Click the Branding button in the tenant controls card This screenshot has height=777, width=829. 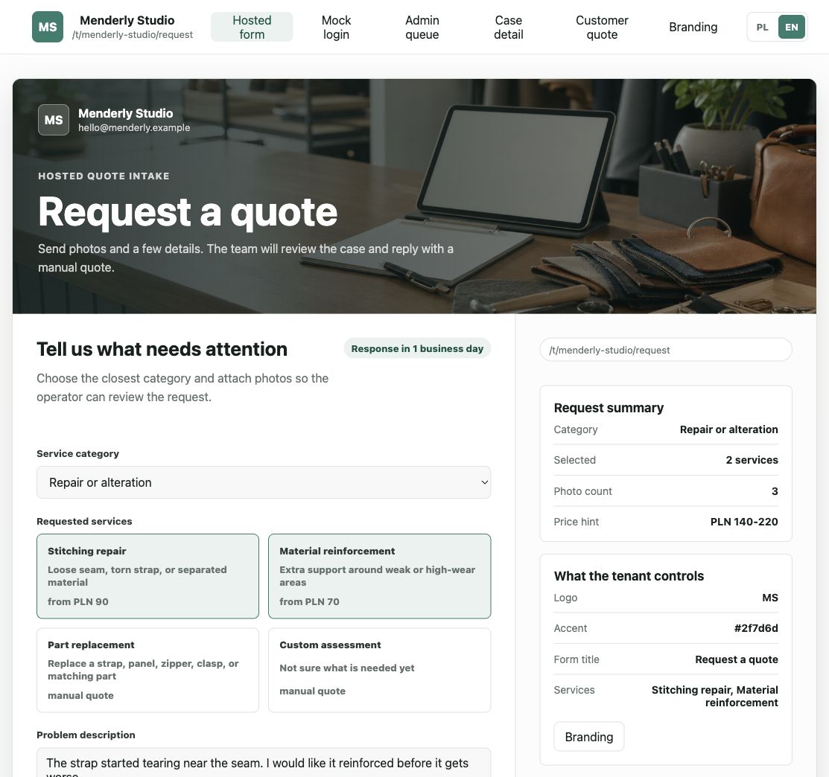pos(589,737)
